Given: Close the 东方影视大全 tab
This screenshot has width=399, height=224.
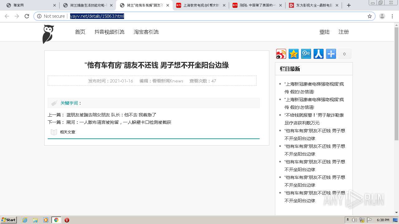Looking at the screenshot, I should tap(337, 5).
